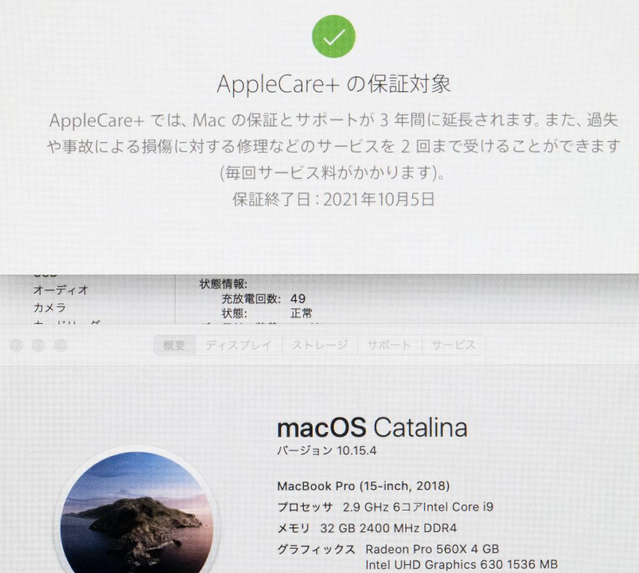
Task: Open the ストレージ tab
Action: click(320, 346)
